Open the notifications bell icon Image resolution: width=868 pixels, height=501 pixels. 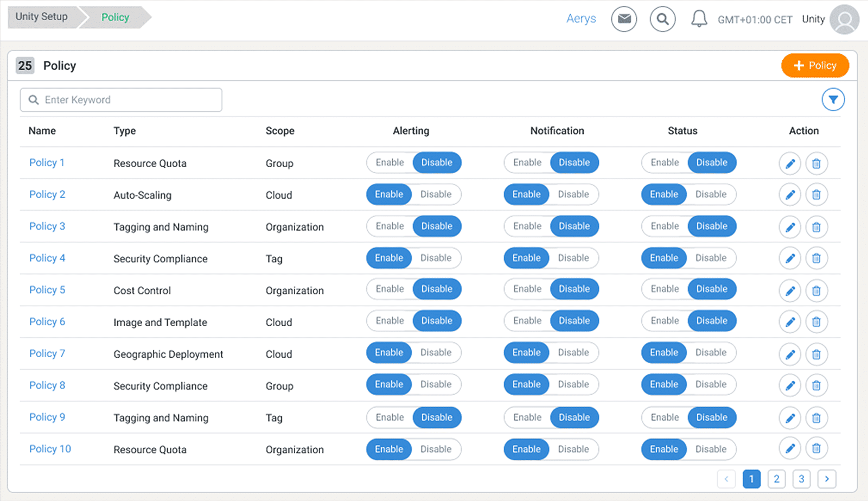[699, 19]
